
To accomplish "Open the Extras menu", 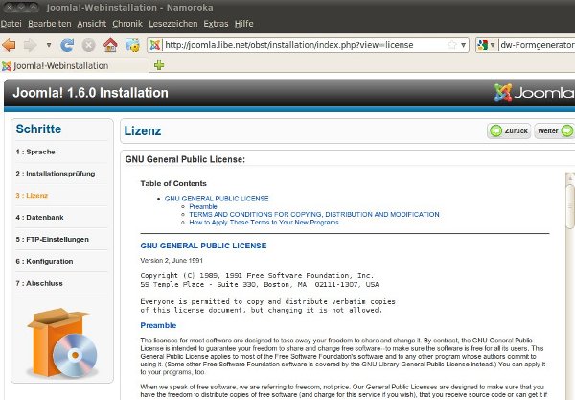I will pyautogui.click(x=216, y=24).
